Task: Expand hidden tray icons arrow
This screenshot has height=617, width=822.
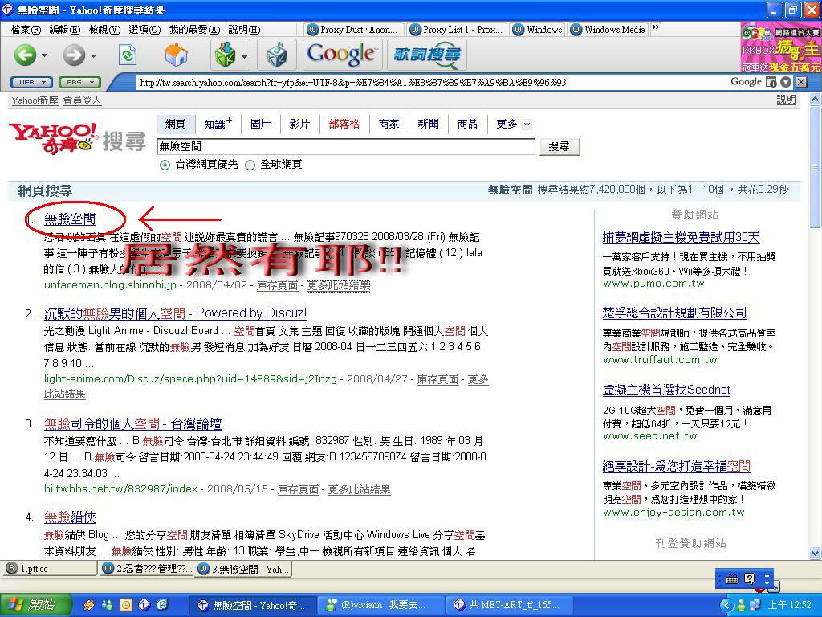Action: pos(726,605)
